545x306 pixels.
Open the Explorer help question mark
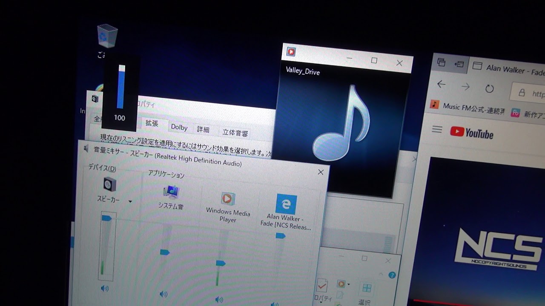click(392, 275)
